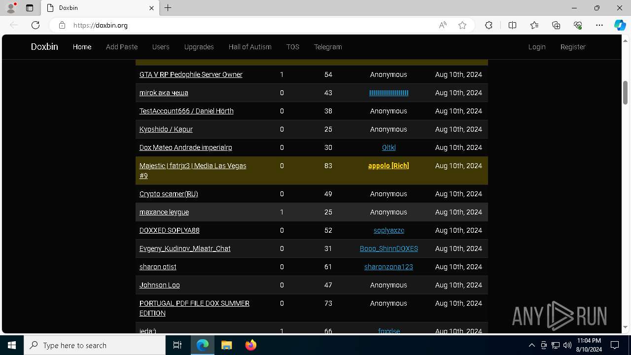The height and width of the screenshot is (355, 631).
Task: Open the Crypto scamer(RU) paste
Action: pyautogui.click(x=169, y=194)
